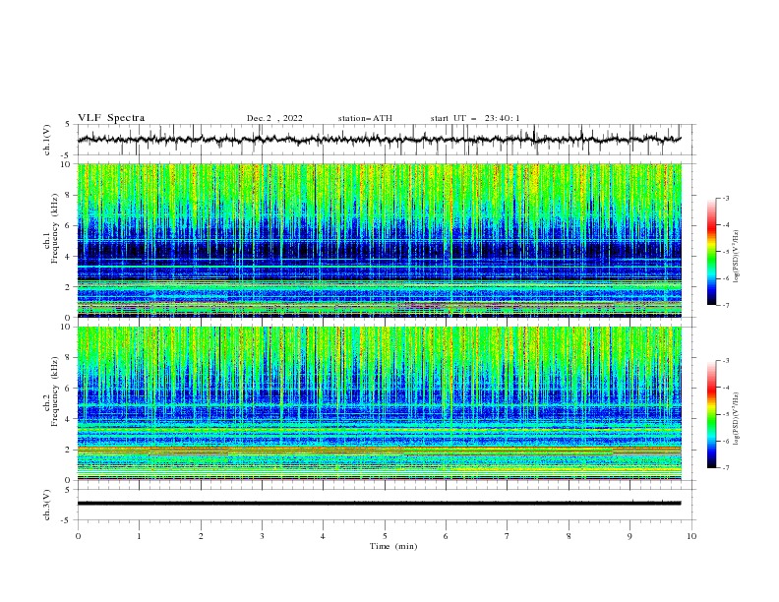The height and width of the screenshot is (602, 779).
Task: Click the "station=ATH" label
Action: point(365,118)
